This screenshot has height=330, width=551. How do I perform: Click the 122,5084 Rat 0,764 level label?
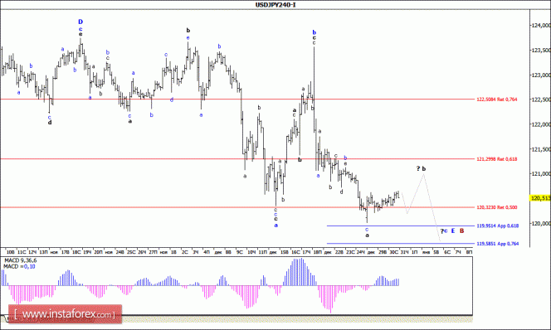tap(496, 99)
